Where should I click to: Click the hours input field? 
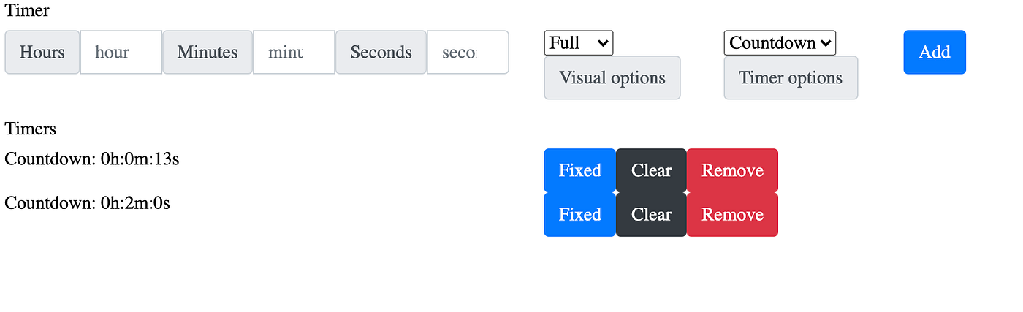click(121, 52)
